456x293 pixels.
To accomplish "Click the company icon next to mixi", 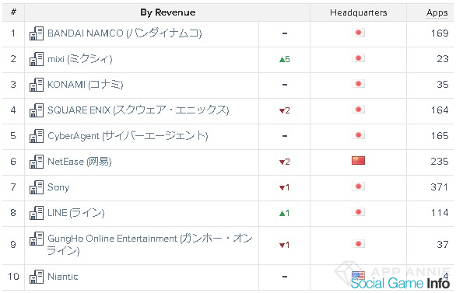I will point(37,59).
